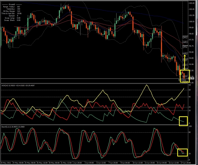
Task: Select the 'Range Today: 162' line
Action: pos(11,7)
